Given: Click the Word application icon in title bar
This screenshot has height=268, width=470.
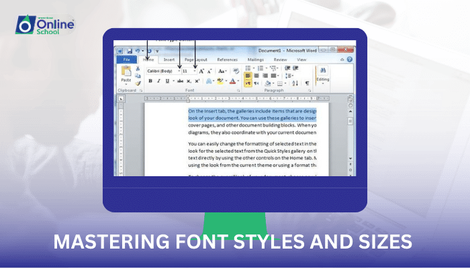Looking at the screenshot, I should pyautogui.click(x=120, y=51).
